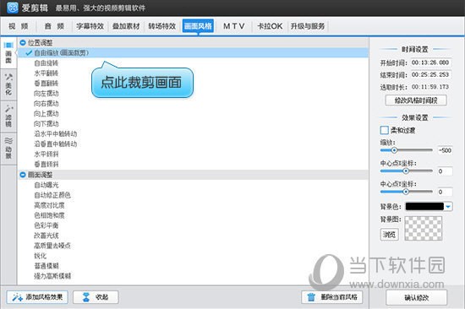
Task: Click the 修改风格时间段 button
Action: [416, 100]
